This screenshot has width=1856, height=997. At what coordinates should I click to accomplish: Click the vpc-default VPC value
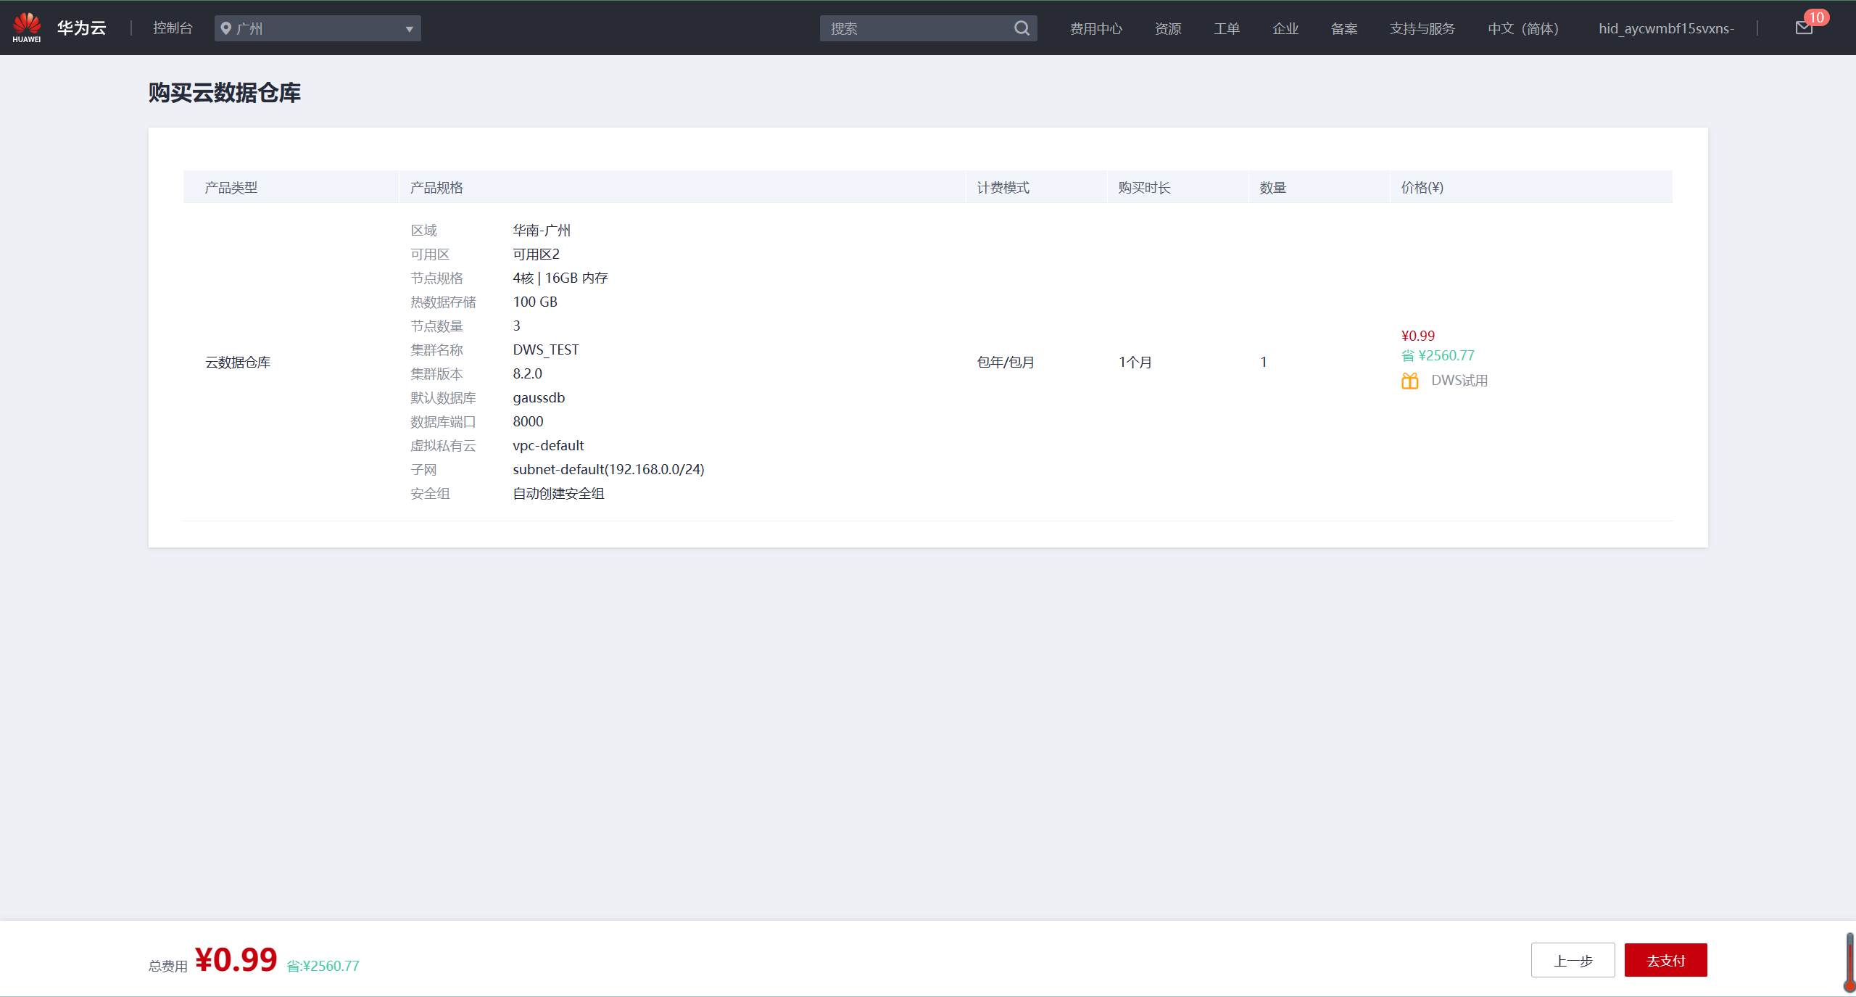548,446
